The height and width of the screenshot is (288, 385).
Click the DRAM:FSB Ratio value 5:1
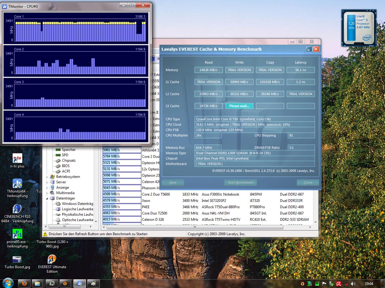tap(301, 148)
